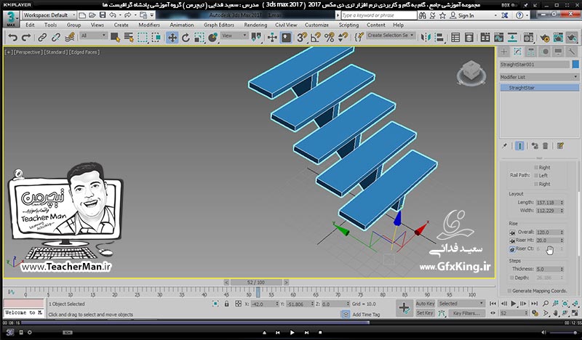Open the Material Editor icon
Screen dimensions: 582x340
pos(529,38)
